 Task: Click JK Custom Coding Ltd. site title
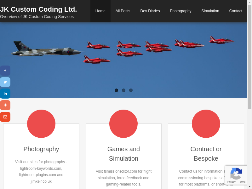[38, 9]
